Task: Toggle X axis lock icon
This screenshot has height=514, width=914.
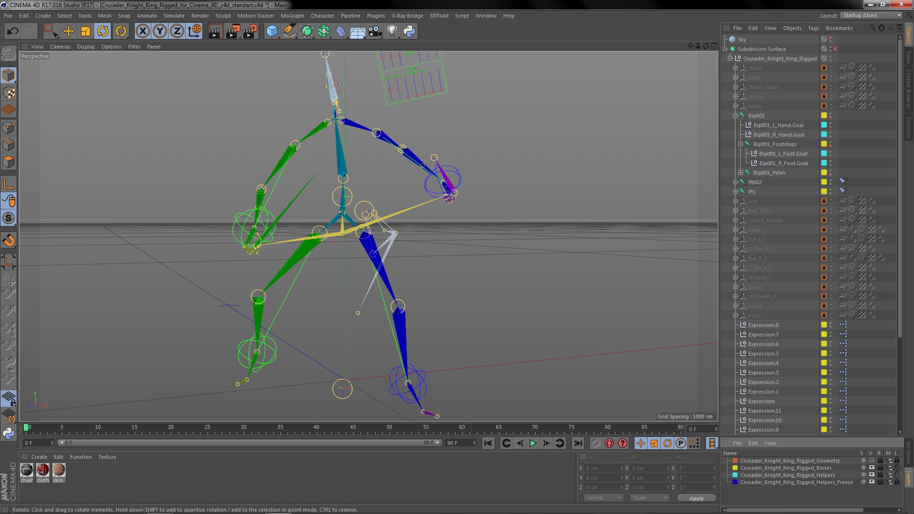Action: pos(142,31)
